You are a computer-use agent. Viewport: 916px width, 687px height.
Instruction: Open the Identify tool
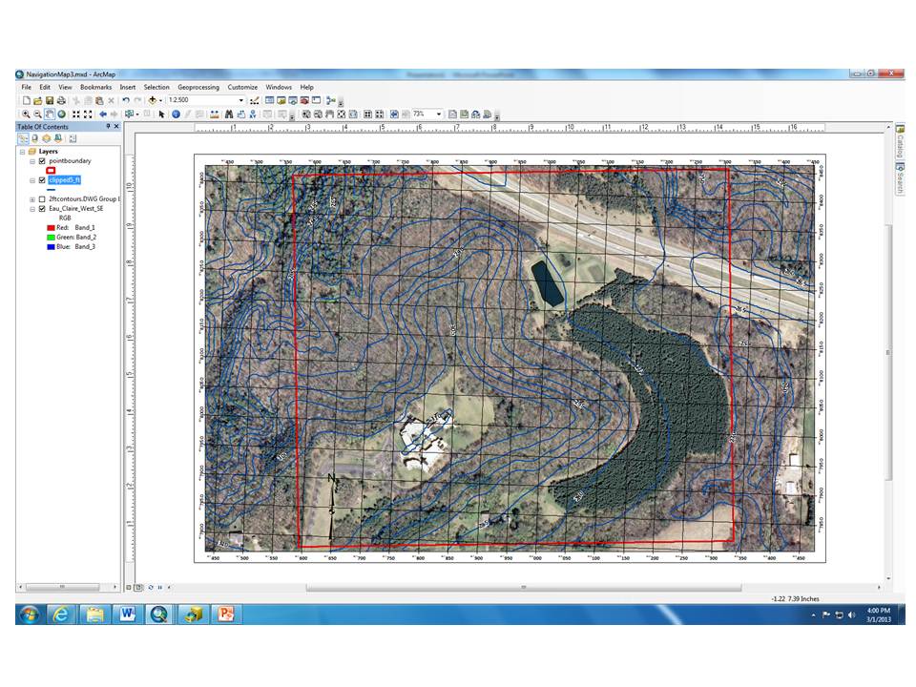(175, 114)
